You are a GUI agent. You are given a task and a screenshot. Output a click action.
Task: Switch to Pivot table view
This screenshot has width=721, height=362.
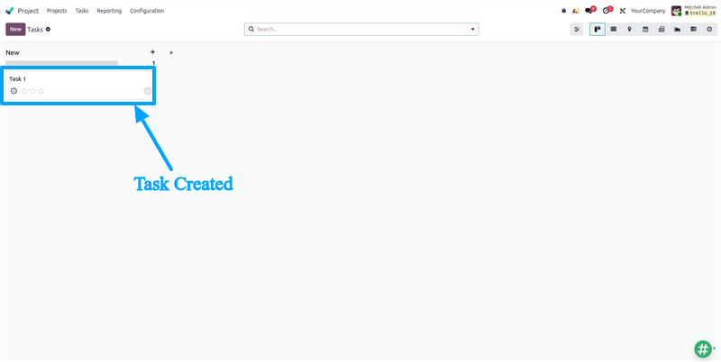coord(693,30)
